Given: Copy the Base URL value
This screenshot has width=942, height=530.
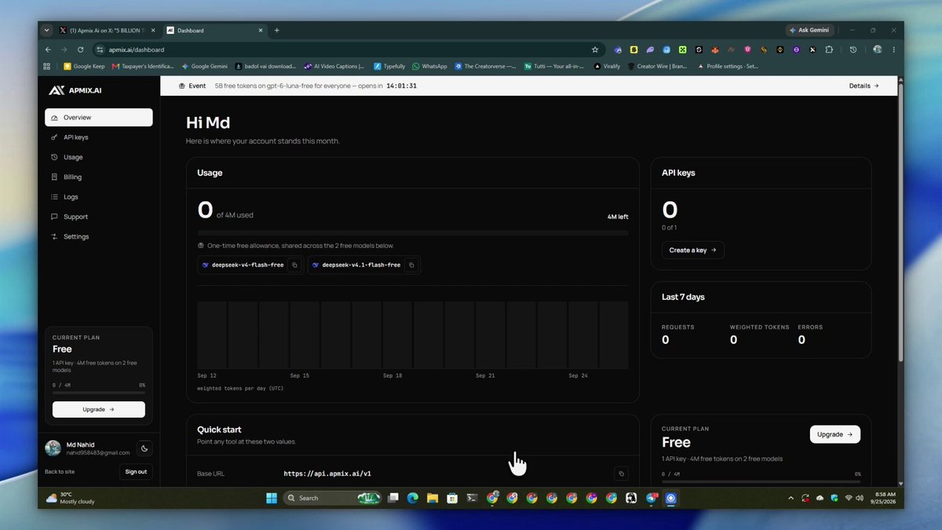Looking at the screenshot, I should click(621, 473).
